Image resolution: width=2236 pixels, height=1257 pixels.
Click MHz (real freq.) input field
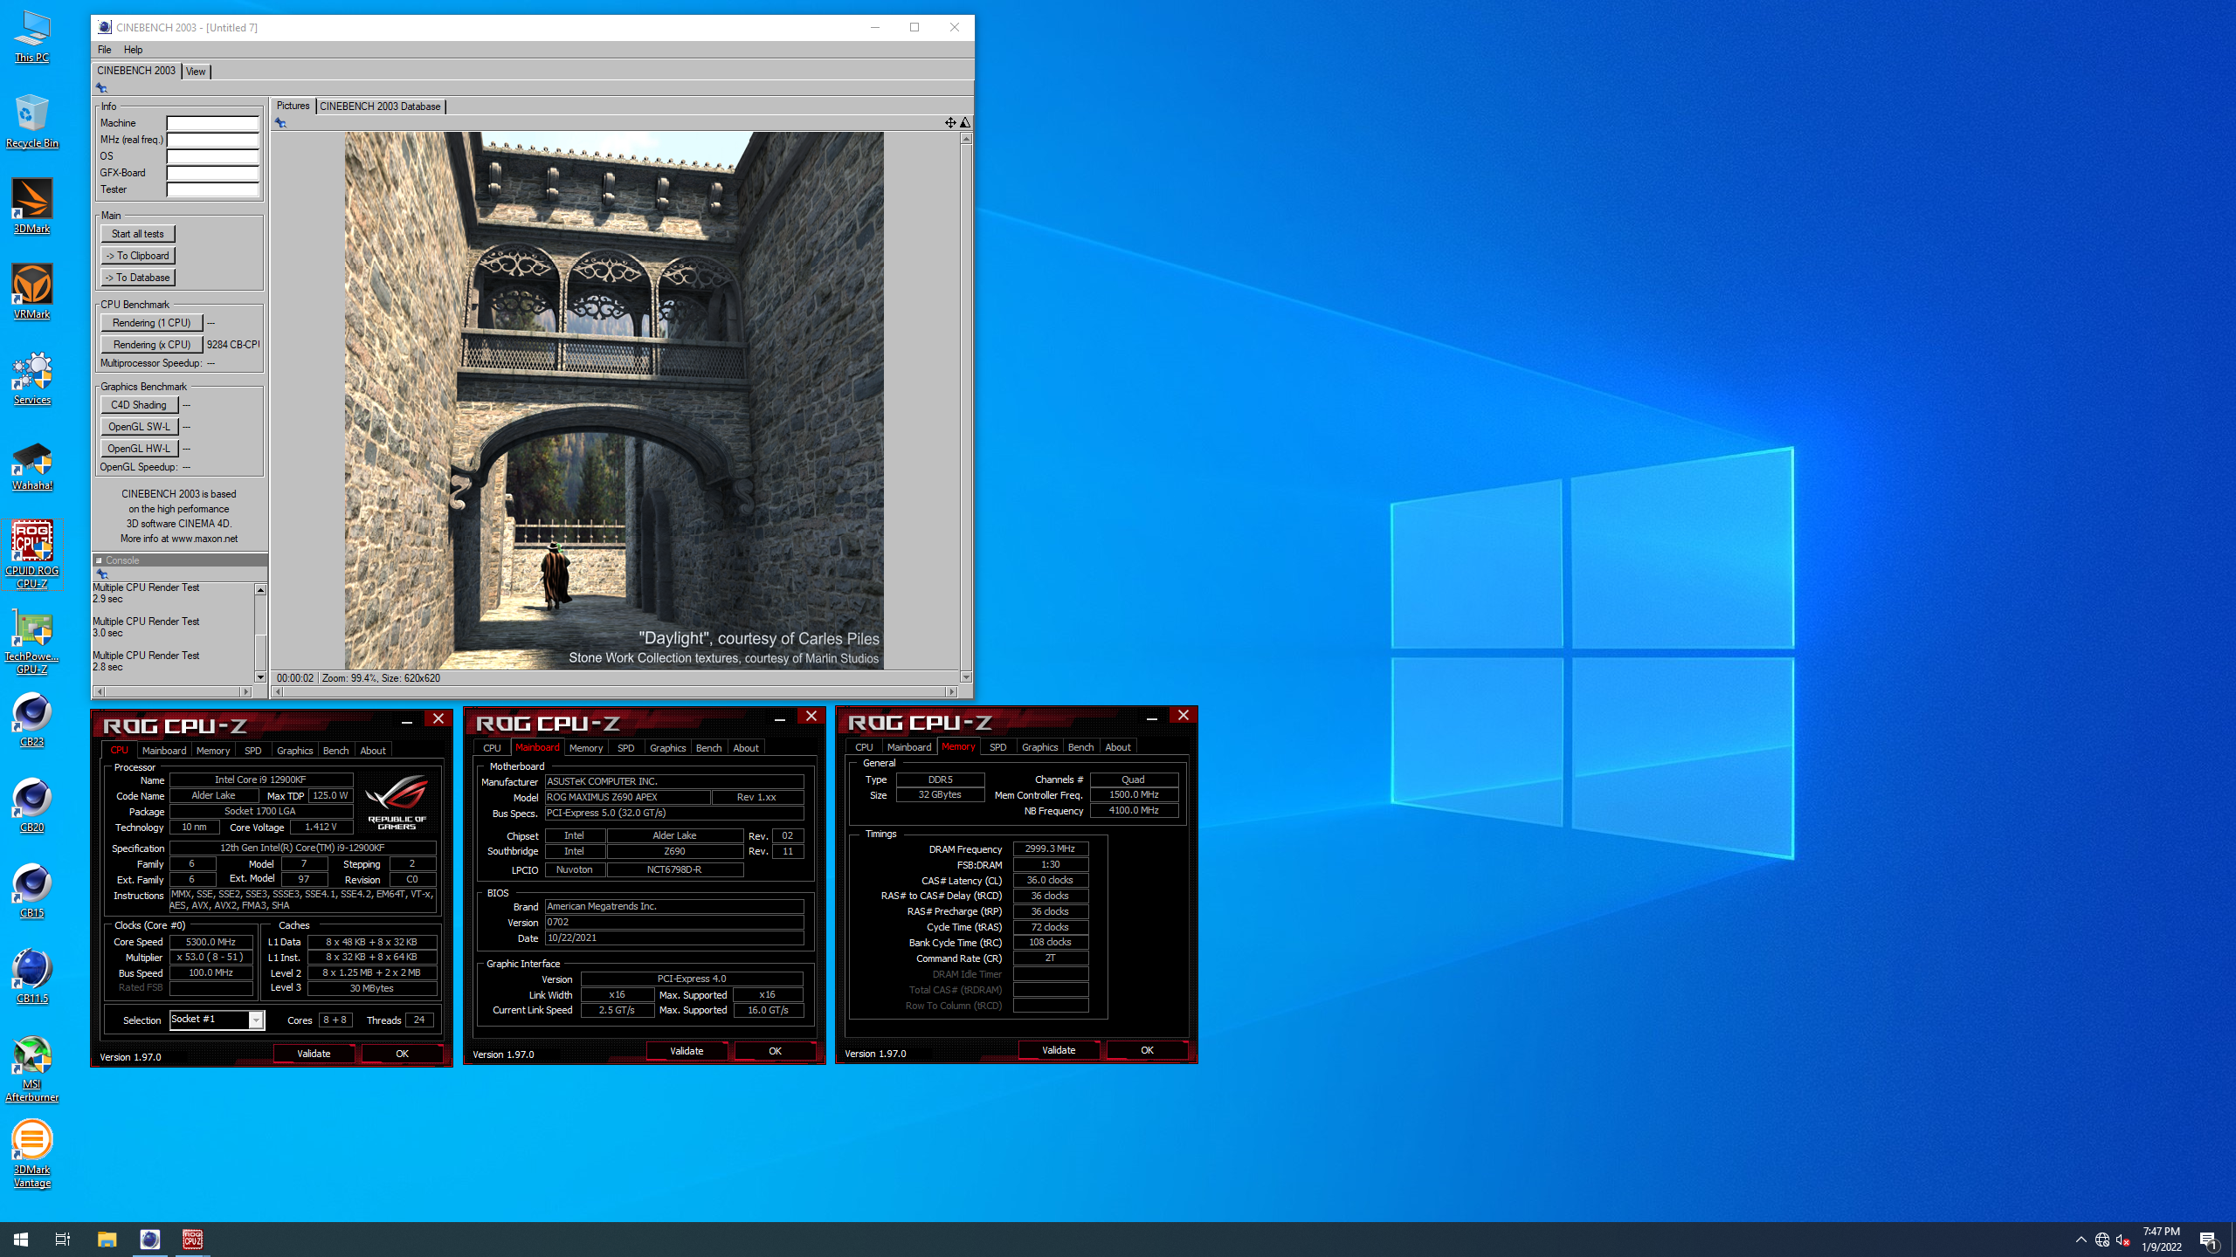pos(212,140)
